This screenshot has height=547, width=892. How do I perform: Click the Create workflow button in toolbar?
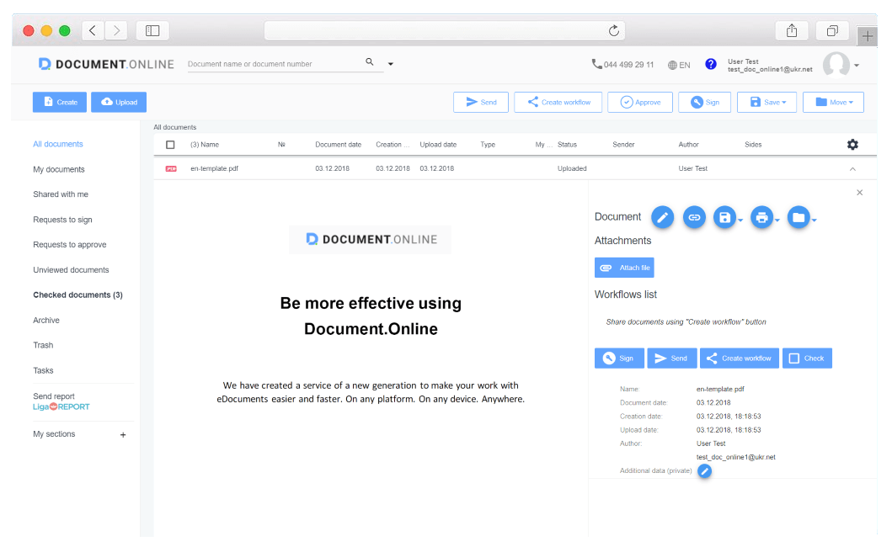558,103
